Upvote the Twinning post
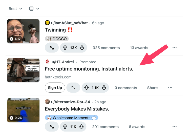The image size is (190, 134). tap(65, 48)
